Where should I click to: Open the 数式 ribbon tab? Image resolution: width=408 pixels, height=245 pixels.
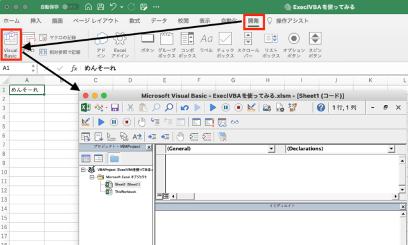tap(135, 21)
